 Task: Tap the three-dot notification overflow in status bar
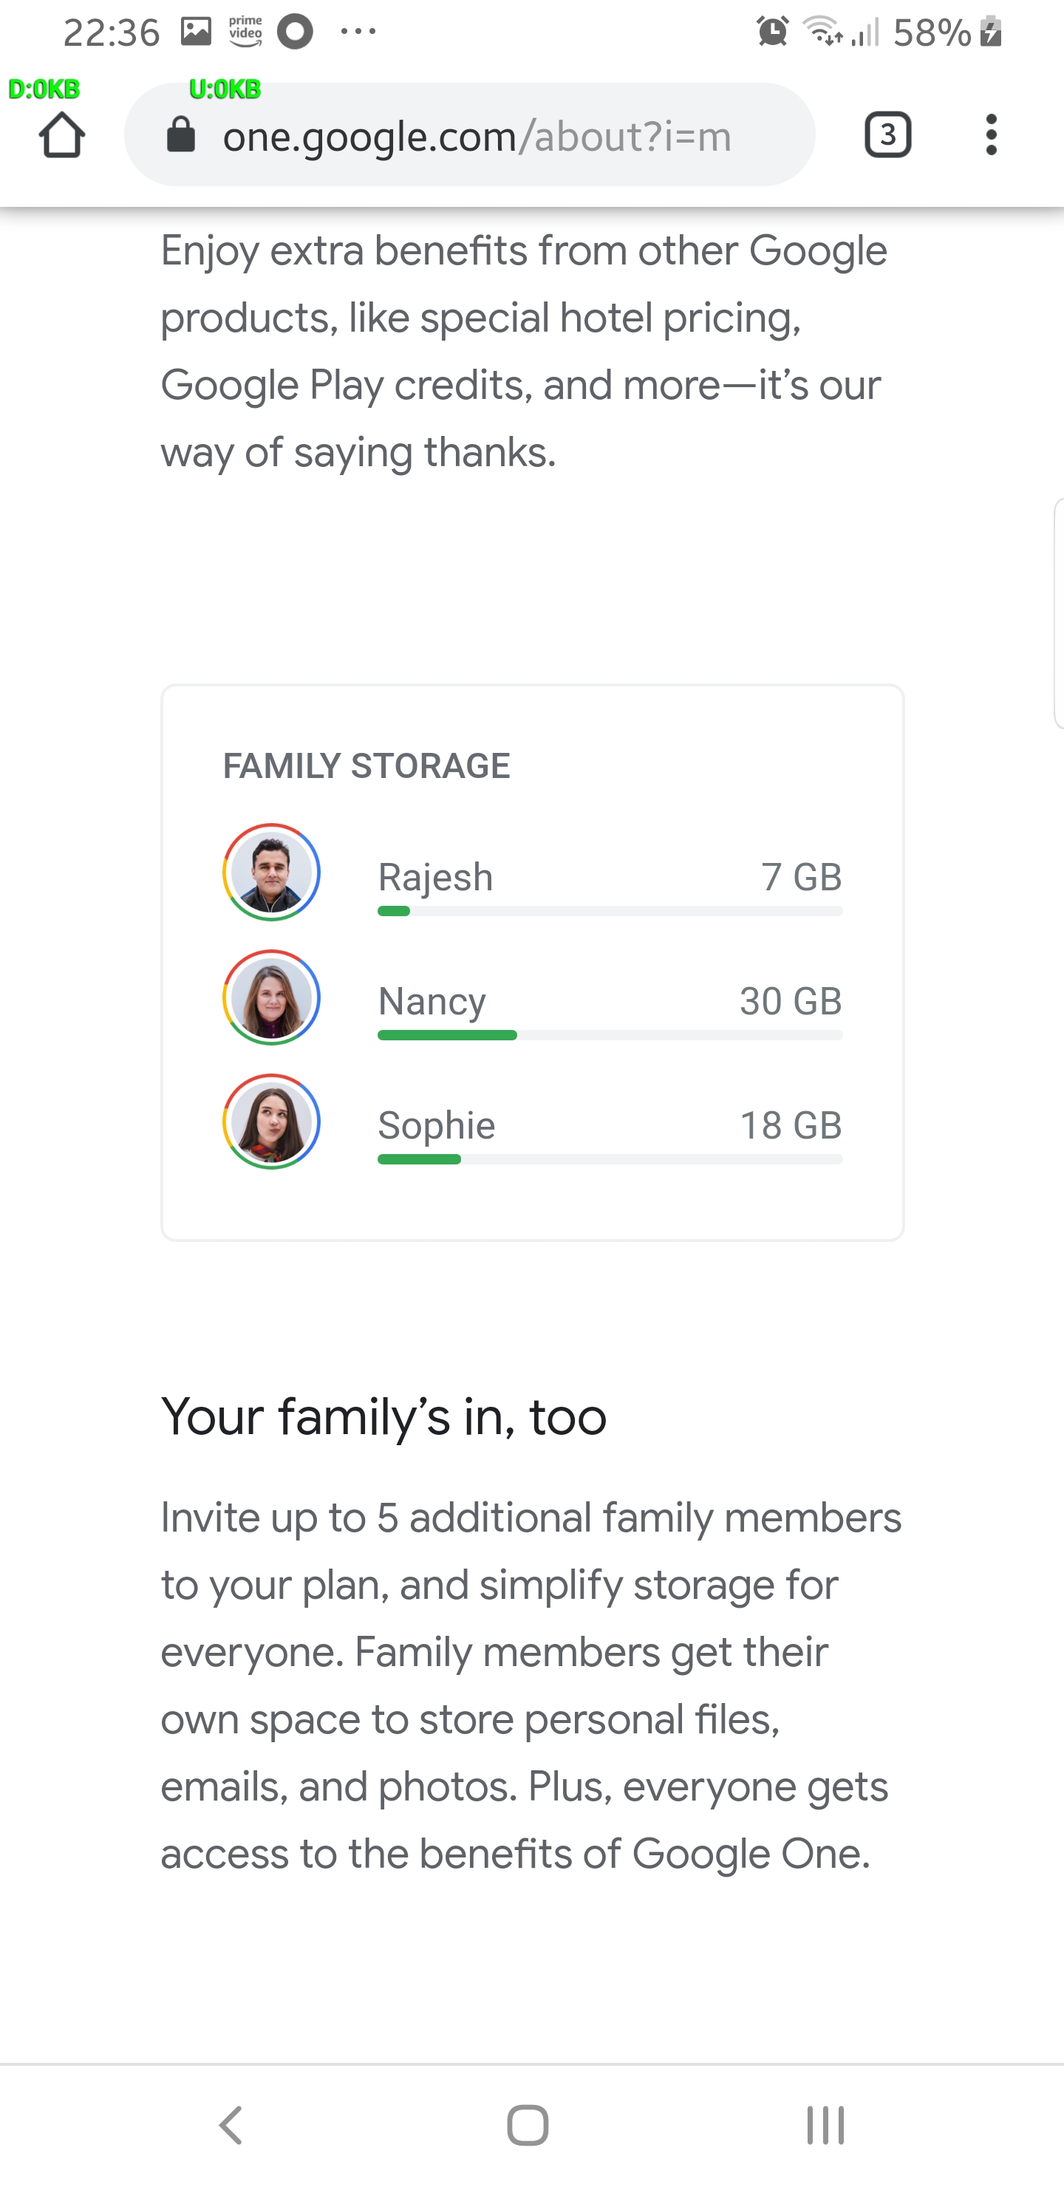point(358,33)
